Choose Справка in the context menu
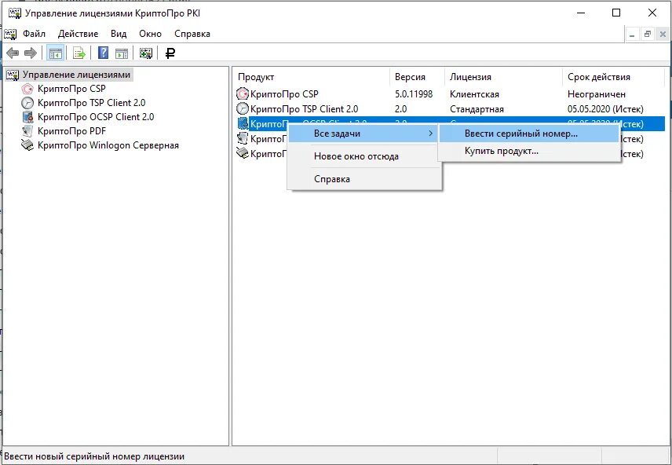The height and width of the screenshot is (465, 672). pyautogui.click(x=364, y=179)
